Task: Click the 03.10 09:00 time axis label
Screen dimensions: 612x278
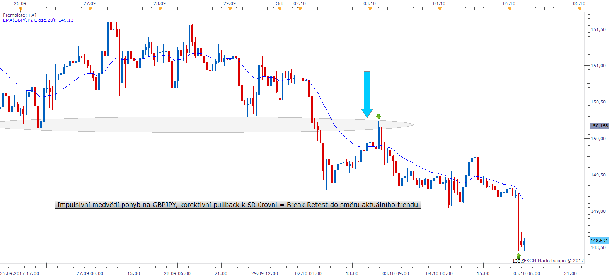Action: click(395, 273)
